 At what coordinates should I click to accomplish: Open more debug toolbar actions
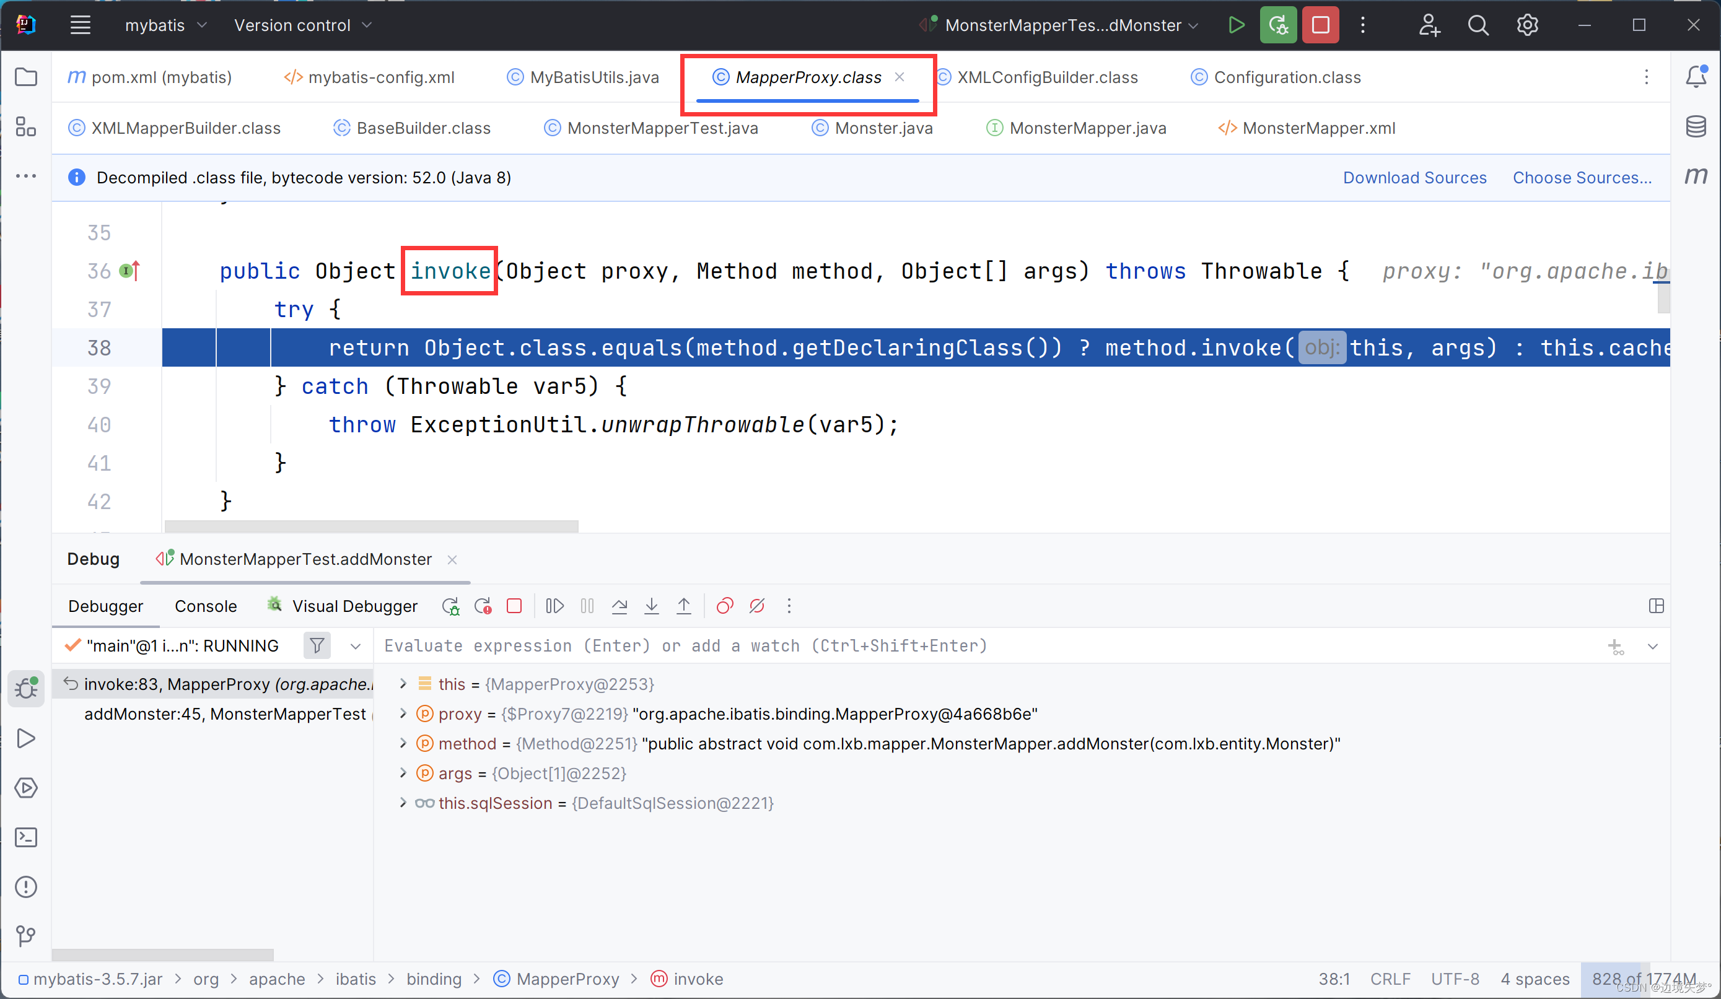(789, 606)
